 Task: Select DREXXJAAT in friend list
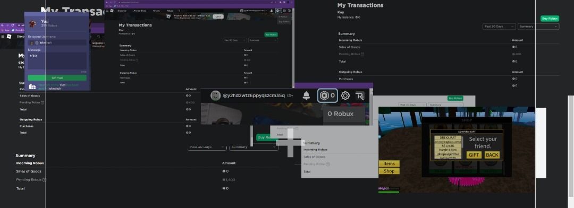(x=448, y=138)
